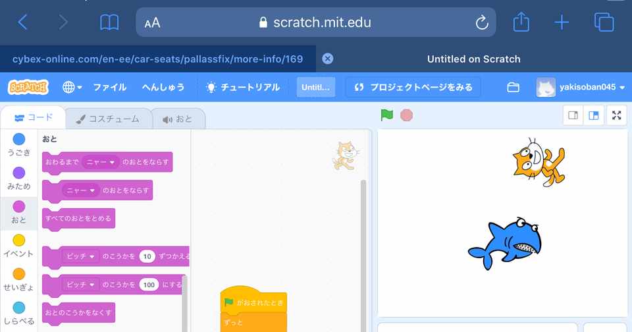Viewport: 632px width, 332px height.
Task: Open the My Stuff folder icon
Action: point(513,87)
